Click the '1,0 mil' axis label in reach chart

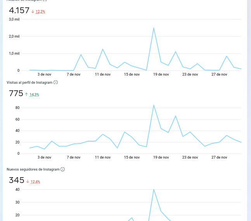pyautogui.click(x=14, y=54)
